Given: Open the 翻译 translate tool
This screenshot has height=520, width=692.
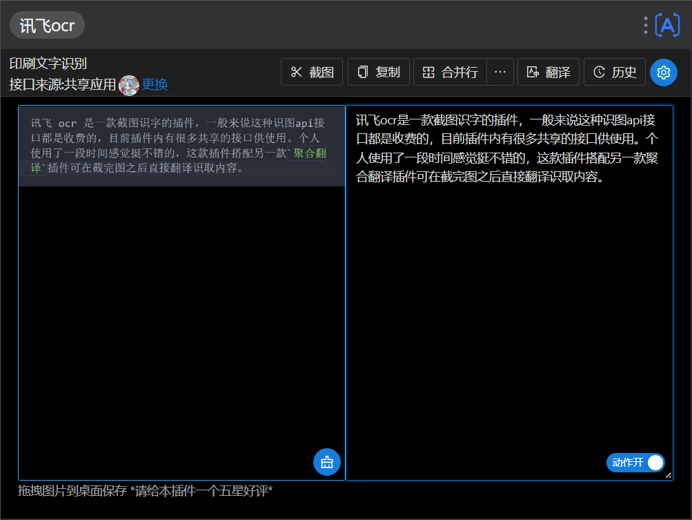Looking at the screenshot, I should click(x=548, y=71).
